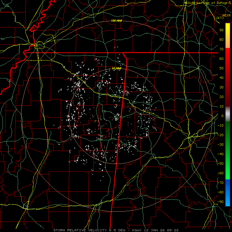Click the 90 label on velocity scale

pos(221,30)
